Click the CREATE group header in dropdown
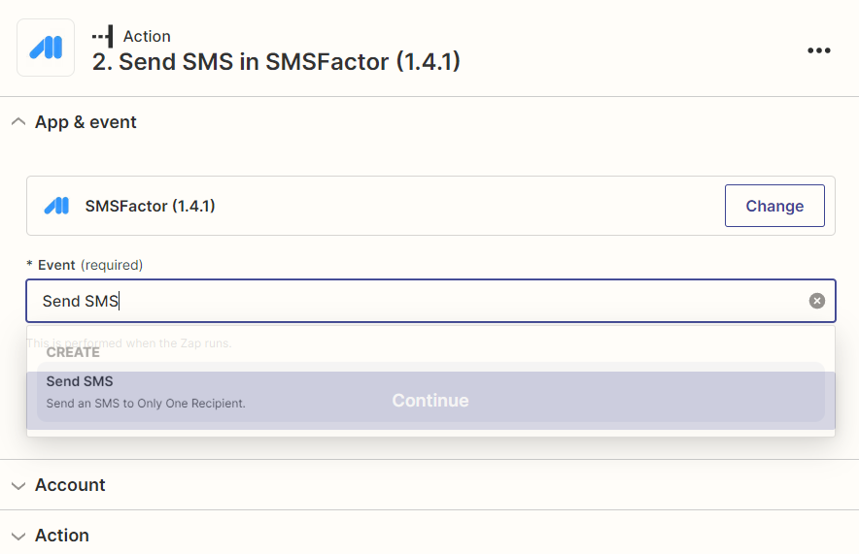The width and height of the screenshot is (859, 554). coord(73,352)
